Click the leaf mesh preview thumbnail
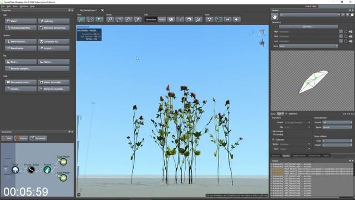This screenshot has width=355, height=200. [313, 81]
